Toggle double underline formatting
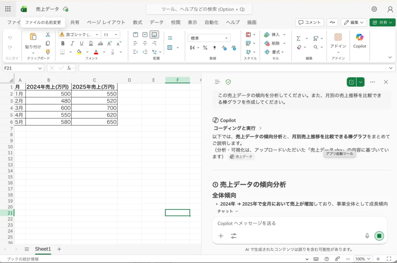The height and width of the screenshot is (263, 397). tap(91, 43)
